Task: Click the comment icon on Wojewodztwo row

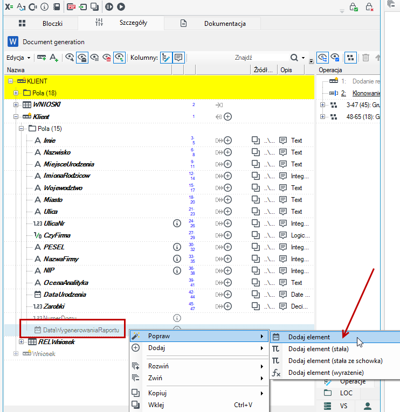Action: pyautogui.click(x=283, y=187)
